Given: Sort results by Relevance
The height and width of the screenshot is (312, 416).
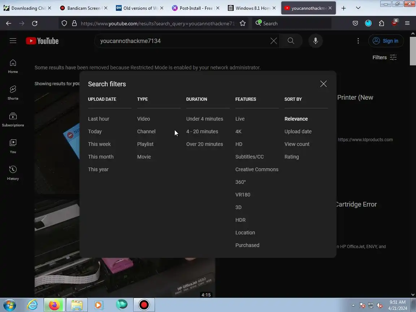Looking at the screenshot, I should click(x=296, y=119).
